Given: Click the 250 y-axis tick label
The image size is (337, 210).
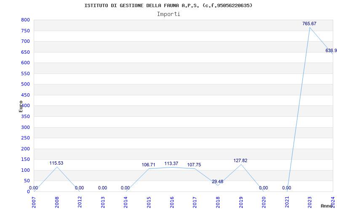Looking at the screenshot, I should click(x=25, y=138).
